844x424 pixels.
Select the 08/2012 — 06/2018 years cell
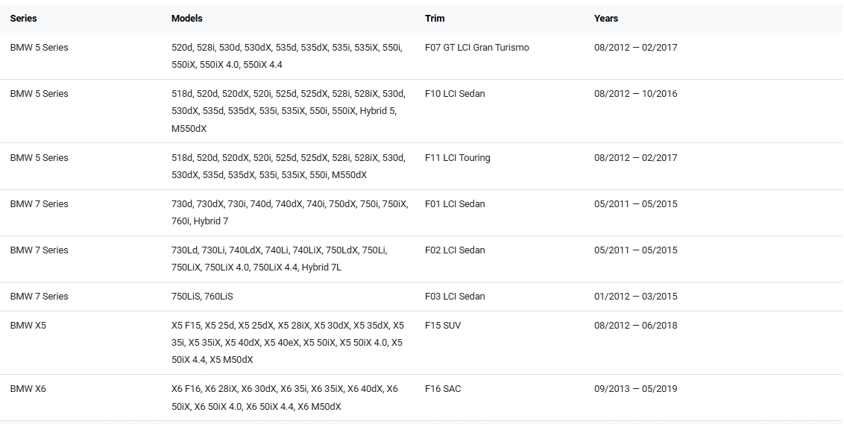tap(635, 326)
